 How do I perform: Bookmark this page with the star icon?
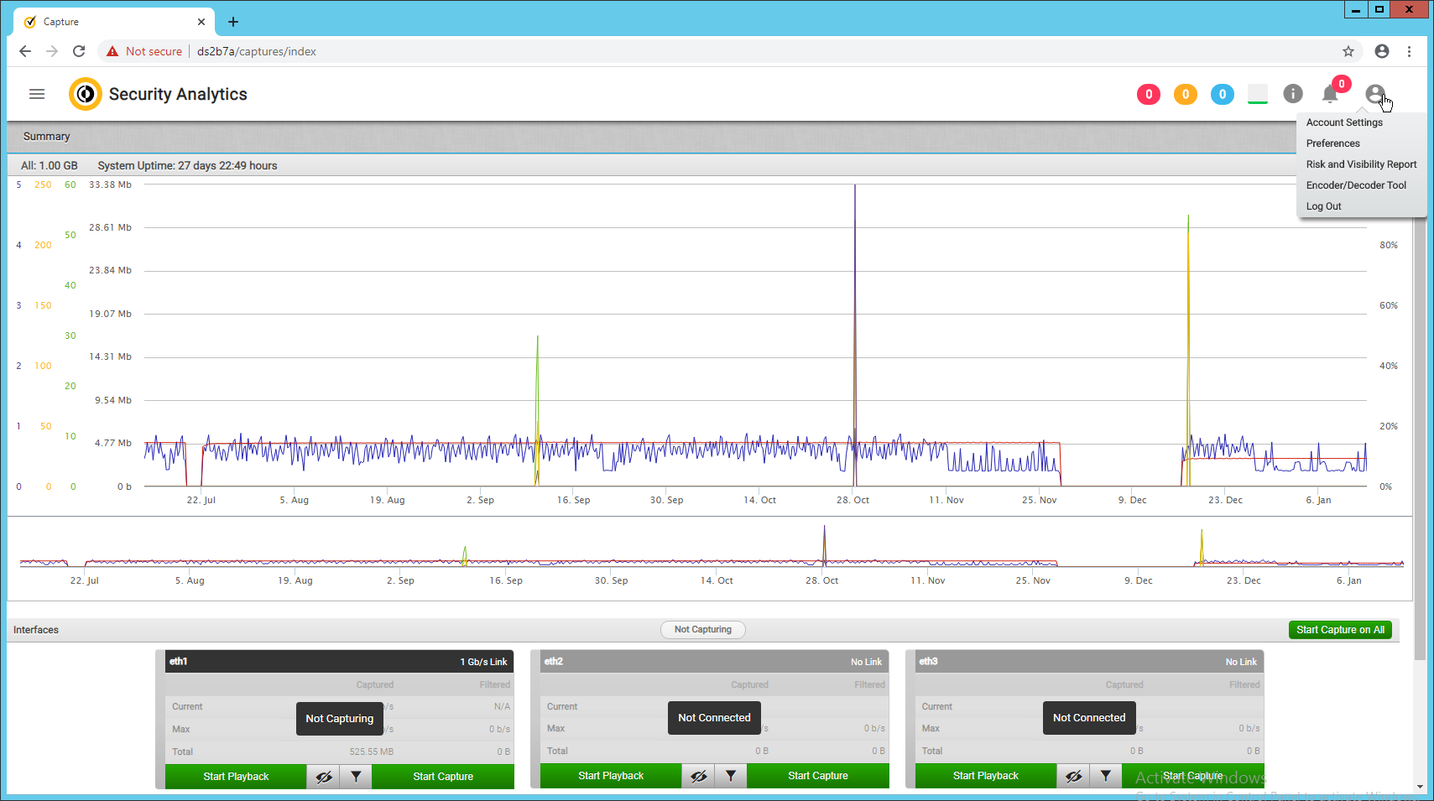coord(1348,51)
